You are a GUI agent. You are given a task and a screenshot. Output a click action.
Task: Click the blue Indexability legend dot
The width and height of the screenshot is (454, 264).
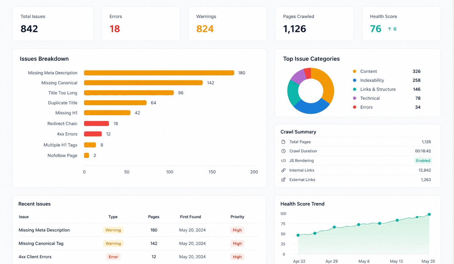click(x=354, y=80)
